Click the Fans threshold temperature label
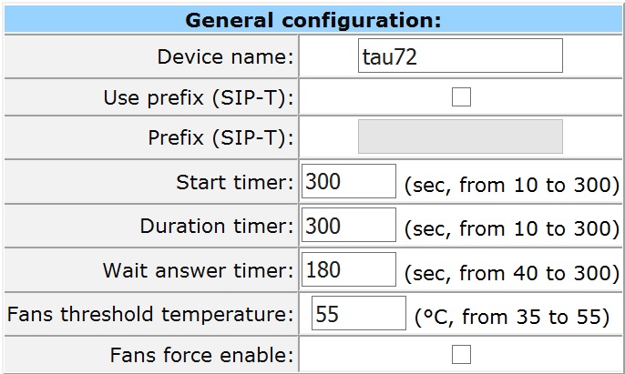This screenshot has width=625, height=374. point(150,314)
